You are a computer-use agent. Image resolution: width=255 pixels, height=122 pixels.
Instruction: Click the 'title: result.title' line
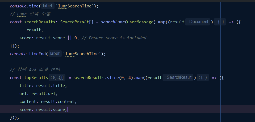click(x=43, y=86)
